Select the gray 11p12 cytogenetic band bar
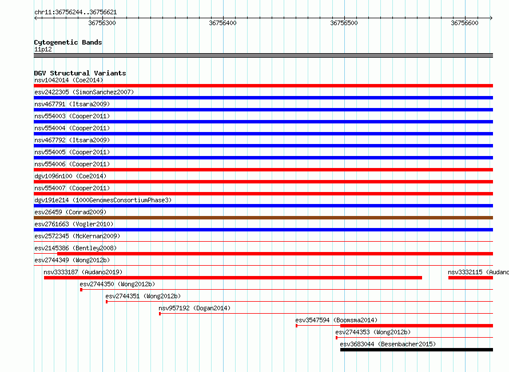 263,55
